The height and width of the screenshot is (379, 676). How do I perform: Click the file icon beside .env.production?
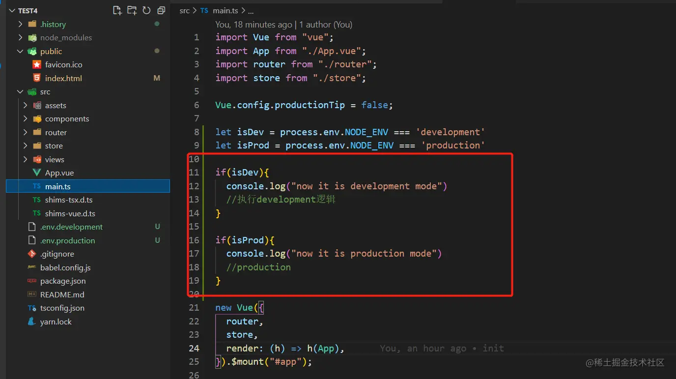point(32,240)
